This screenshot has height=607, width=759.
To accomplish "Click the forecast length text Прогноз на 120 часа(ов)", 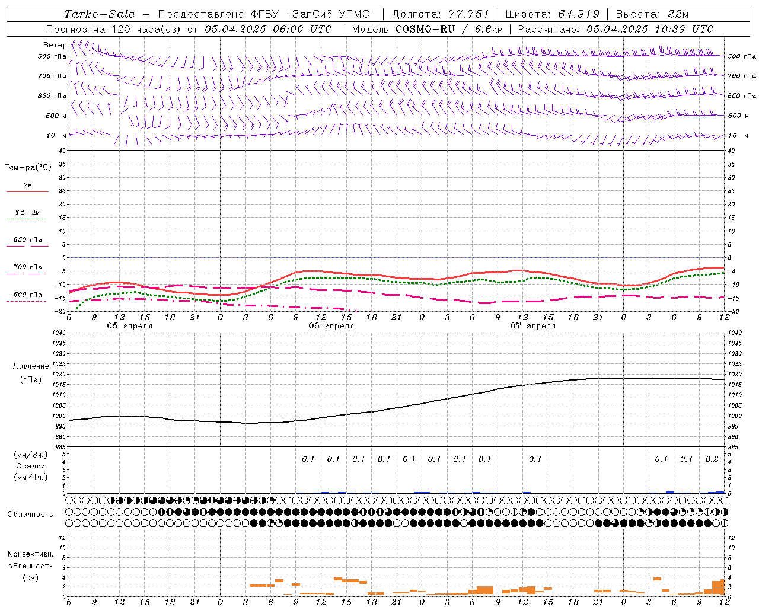I will point(114,29).
